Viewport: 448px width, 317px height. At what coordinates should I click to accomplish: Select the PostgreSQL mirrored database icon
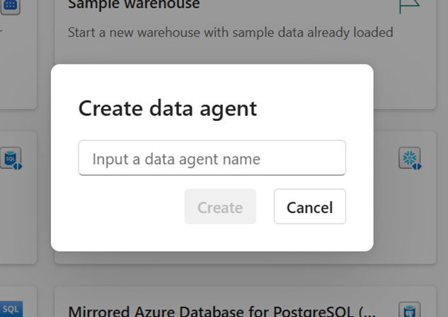coord(409,310)
